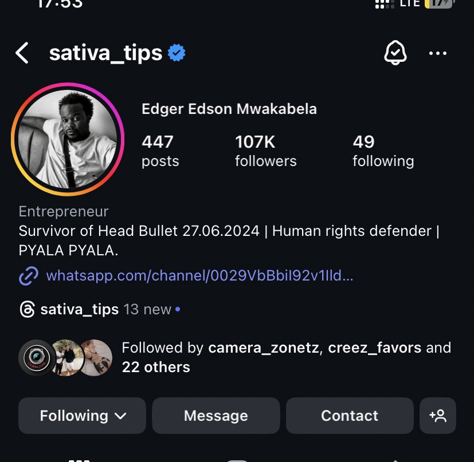
Task: Open the whatsapp.com channel link
Action: [199, 276]
